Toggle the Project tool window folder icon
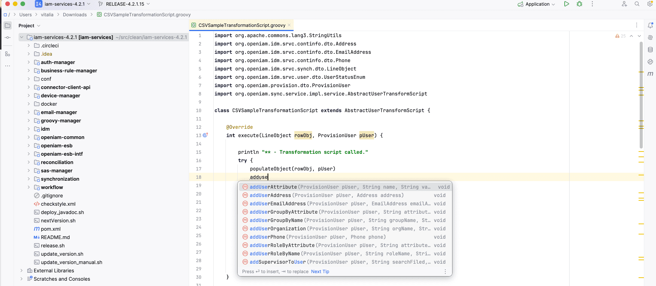This screenshot has width=656, height=286. pos(8,25)
